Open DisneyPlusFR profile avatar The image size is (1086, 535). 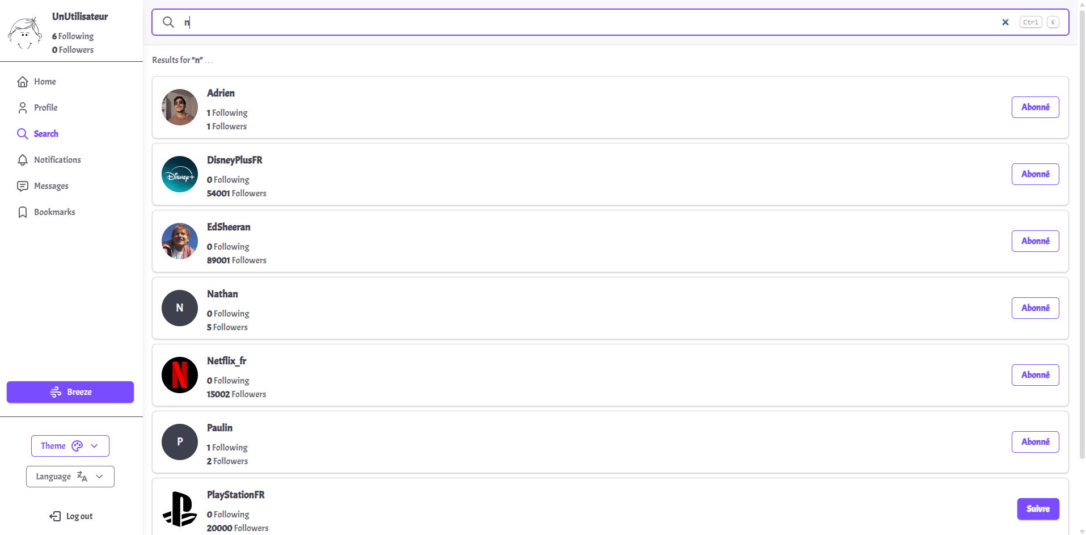179,174
